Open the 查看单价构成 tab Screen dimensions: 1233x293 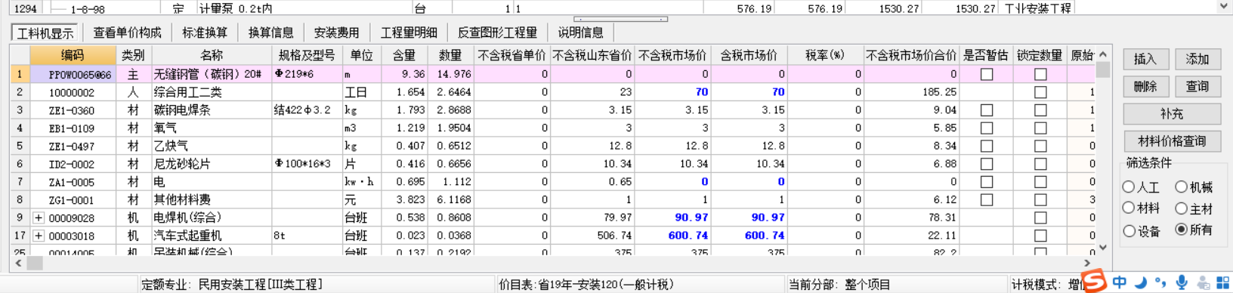click(x=128, y=32)
